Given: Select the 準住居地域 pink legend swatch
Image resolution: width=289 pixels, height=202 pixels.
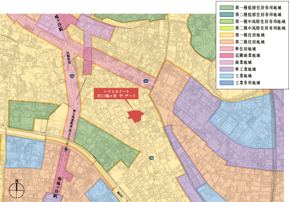Looking at the screenshot, I should click(x=226, y=49).
